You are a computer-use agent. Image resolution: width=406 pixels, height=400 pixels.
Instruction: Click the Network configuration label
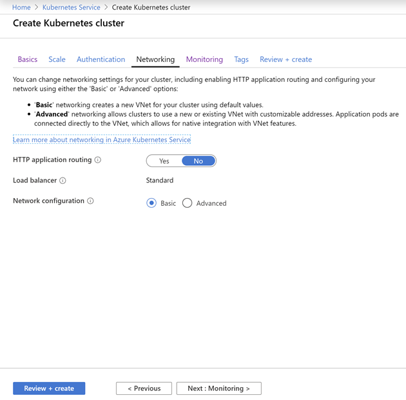(x=49, y=201)
